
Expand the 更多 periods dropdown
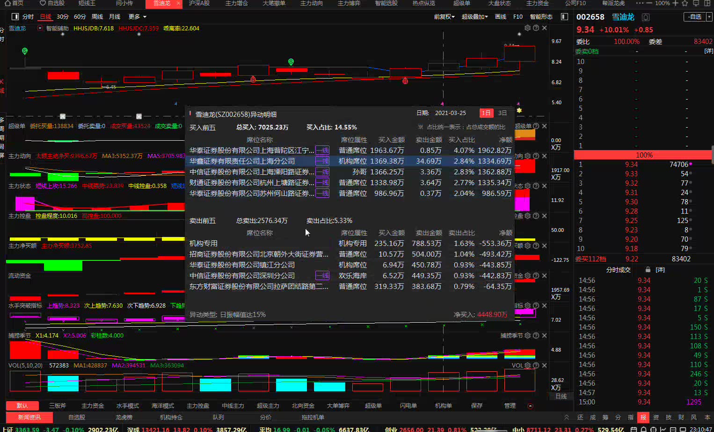pyautogui.click(x=138, y=17)
